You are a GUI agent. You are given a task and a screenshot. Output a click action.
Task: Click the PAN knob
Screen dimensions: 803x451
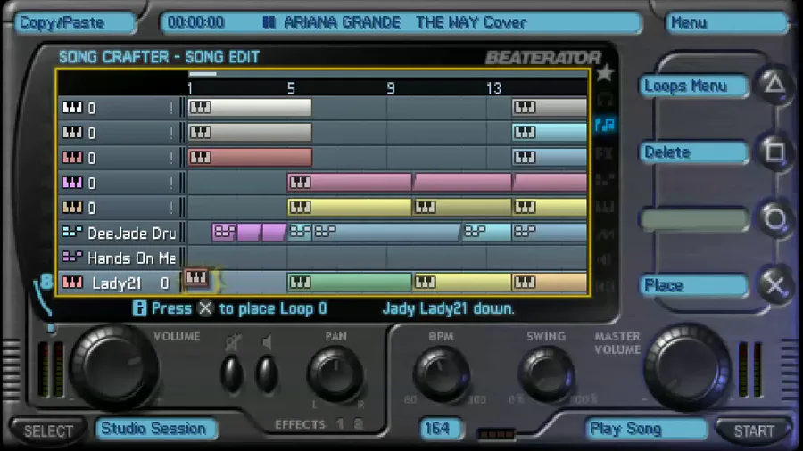coord(335,373)
